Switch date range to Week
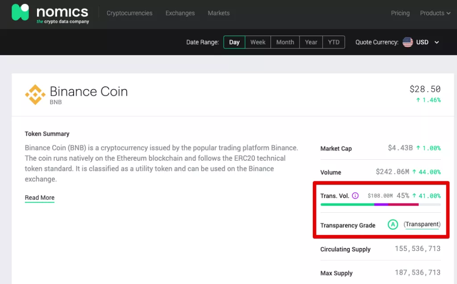 tap(258, 42)
